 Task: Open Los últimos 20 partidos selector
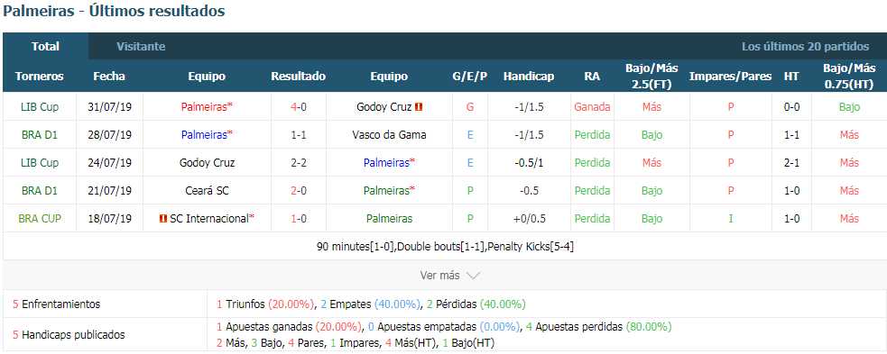[x=805, y=46]
